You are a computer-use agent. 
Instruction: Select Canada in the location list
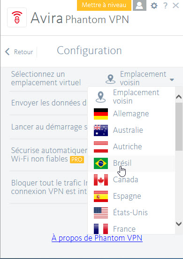(x=131, y=180)
